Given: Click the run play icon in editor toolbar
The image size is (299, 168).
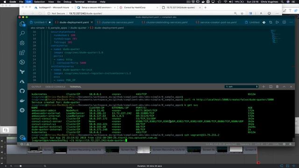Looking at the screenshot, I should click(x=277, y=22).
